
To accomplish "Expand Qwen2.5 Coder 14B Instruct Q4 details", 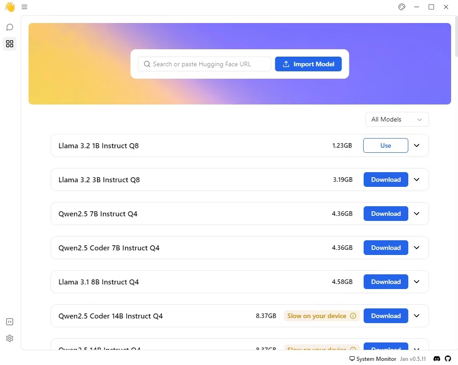I will point(417,316).
